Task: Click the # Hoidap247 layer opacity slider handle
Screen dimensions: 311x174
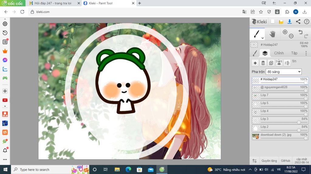Action: (306, 83)
